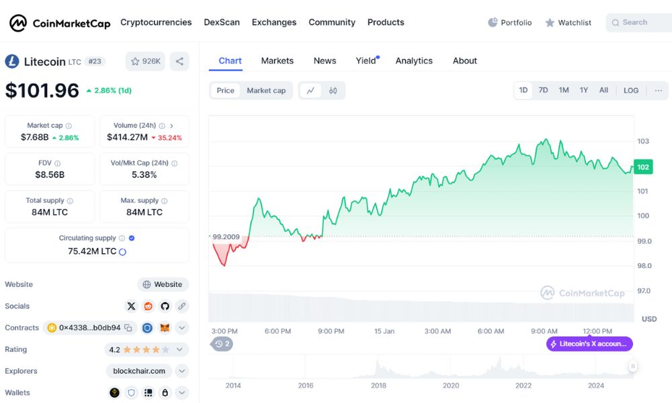672x403 pixels.
Task: Select the 7D time range
Action: pos(543,90)
